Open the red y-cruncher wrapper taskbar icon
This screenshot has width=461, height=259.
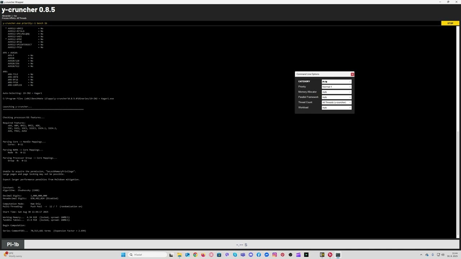tap(330, 255)
